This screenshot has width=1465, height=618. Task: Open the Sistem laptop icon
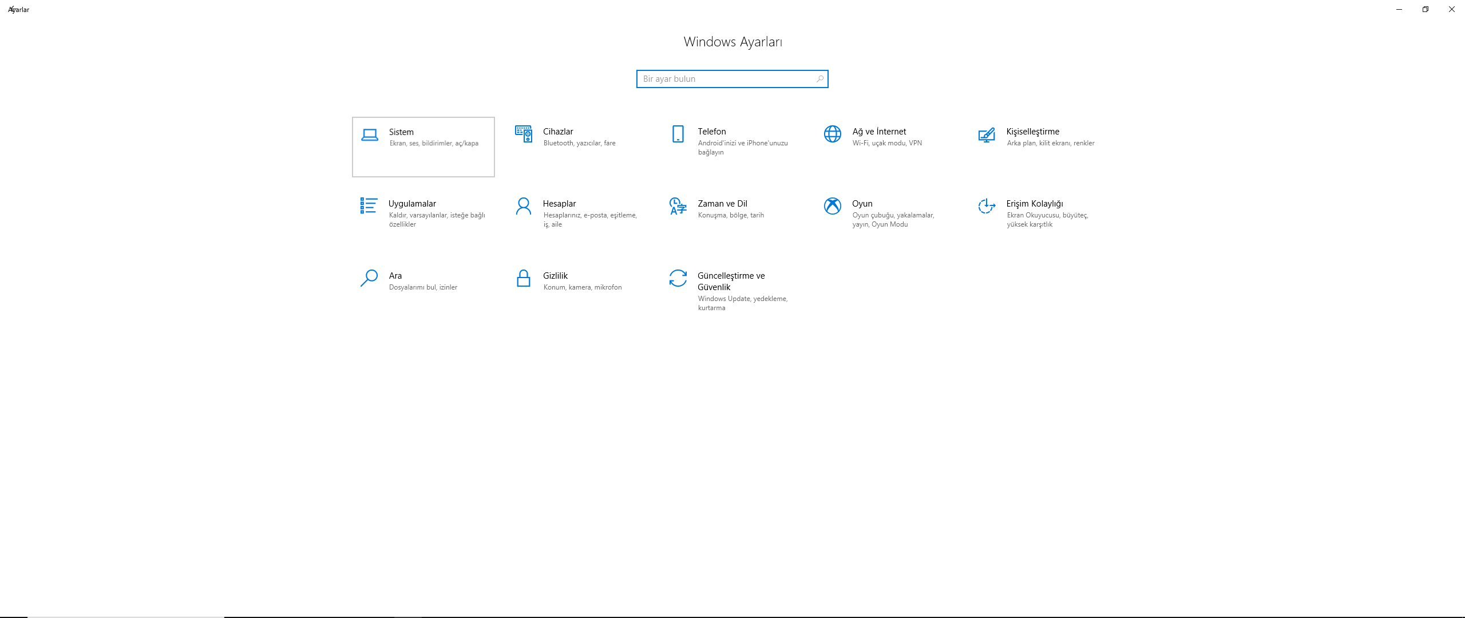pyautogui.click(x=370, y=135)
